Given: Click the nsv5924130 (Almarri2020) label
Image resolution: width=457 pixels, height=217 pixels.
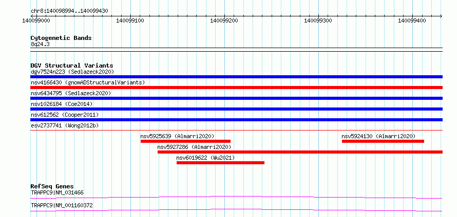Looking at the screenshot, I should click(378, 136).
